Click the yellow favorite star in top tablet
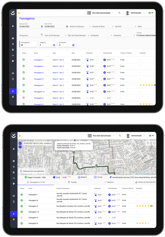Screen dimensions: 165x237 click(x=19, y=13)
